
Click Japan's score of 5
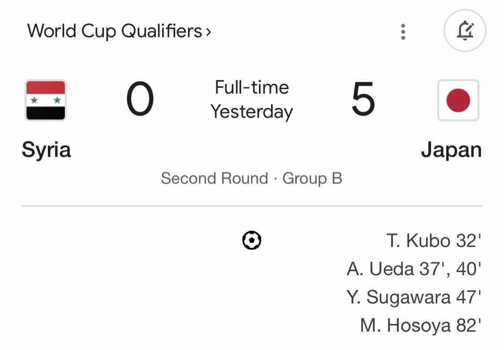(x=363, y=100)
